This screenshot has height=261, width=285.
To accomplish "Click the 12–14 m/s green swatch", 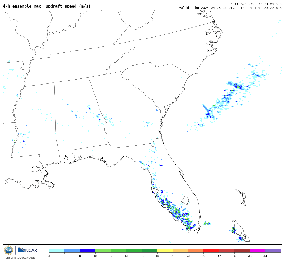I will (x=118, y=251).
